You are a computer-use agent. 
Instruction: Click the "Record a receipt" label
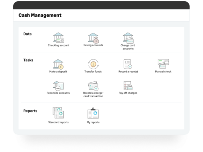pyautogui.click(x=128, y=72)
